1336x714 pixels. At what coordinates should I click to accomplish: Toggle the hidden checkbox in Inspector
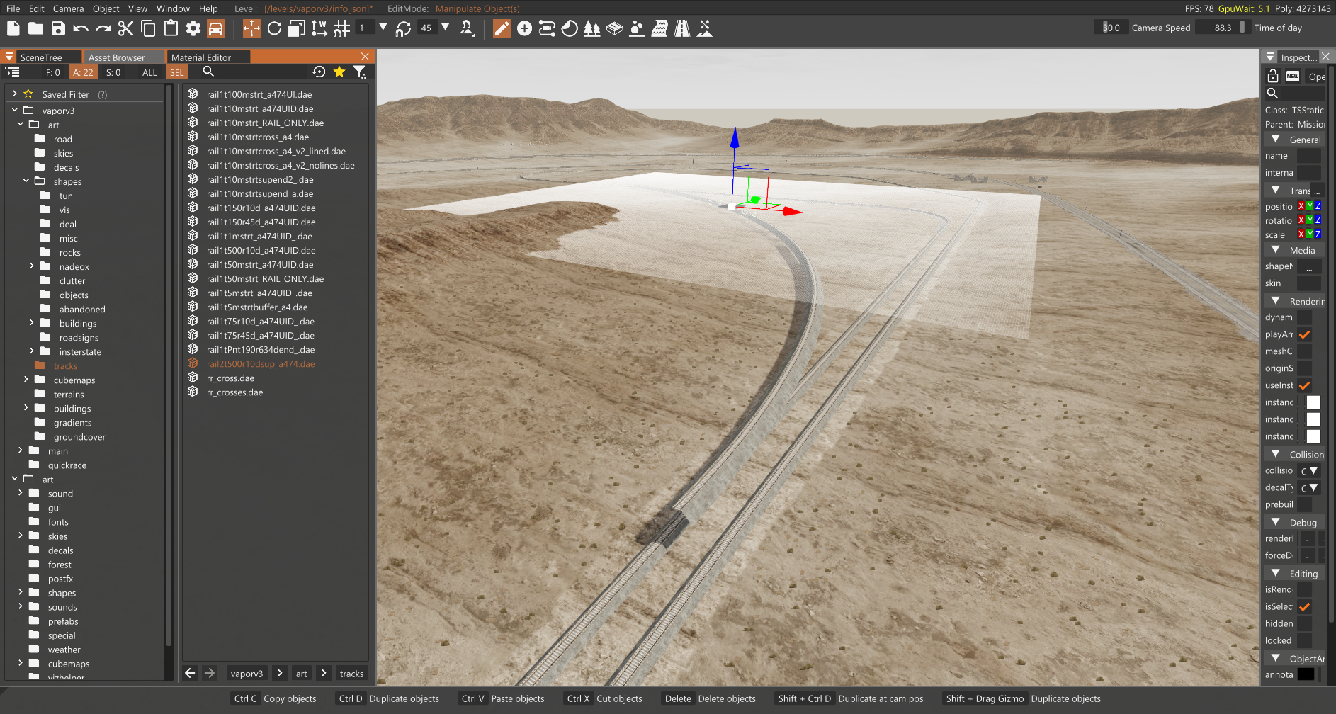[x=1304, y=623]
